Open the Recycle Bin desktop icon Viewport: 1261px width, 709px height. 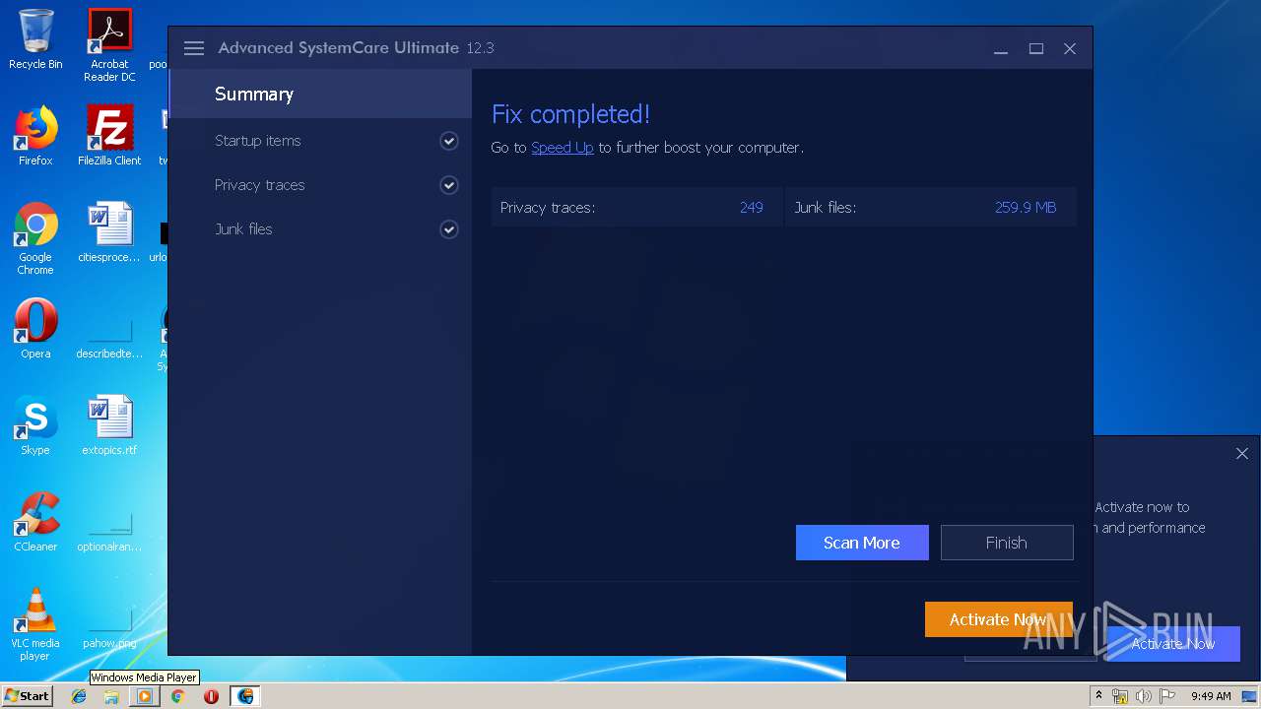pyautogui.click(x=35, y=39)
